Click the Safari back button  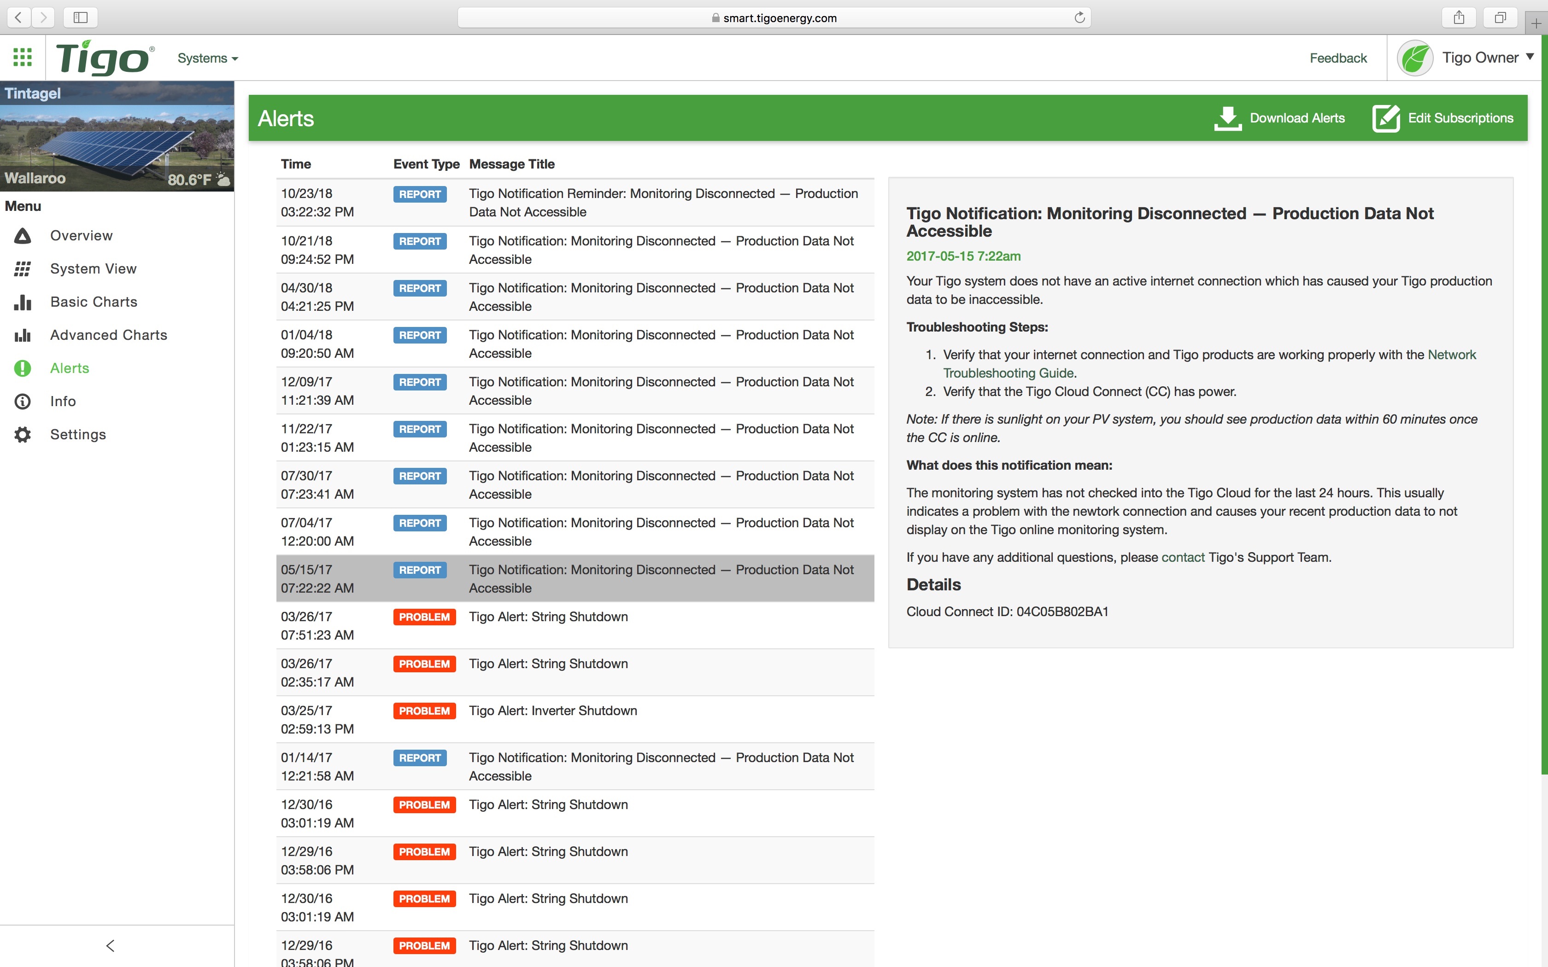[x=18, y=17]
